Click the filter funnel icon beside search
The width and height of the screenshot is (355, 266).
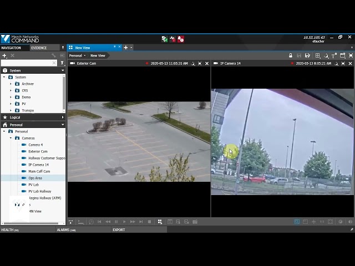click(x=62, y=63)
